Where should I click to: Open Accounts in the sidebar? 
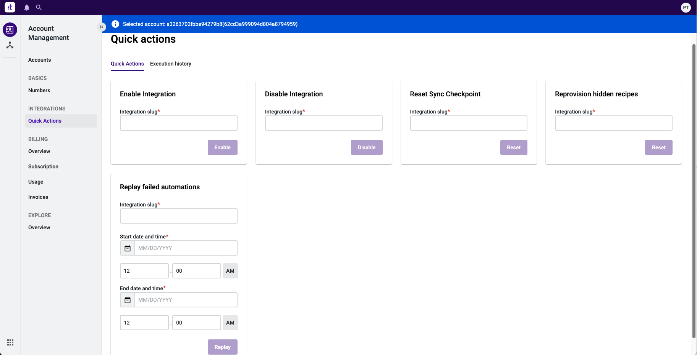coord(39,60)
